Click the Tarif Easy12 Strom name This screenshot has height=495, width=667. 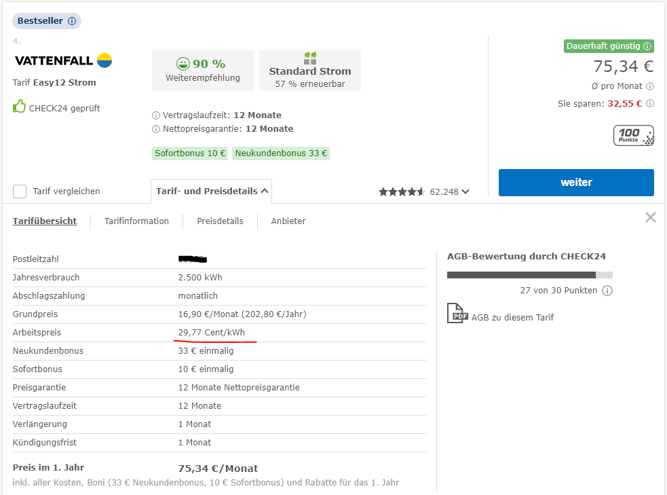click(x=54, y=83)
